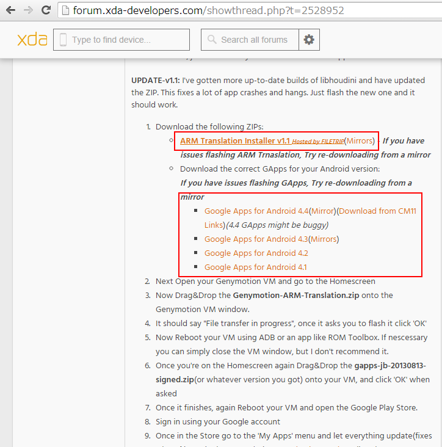The height and width of the screenshot is (447, 442).
Task: Click 'Download the following ZIPs:' step text
Action: click(x=209, y=126)
